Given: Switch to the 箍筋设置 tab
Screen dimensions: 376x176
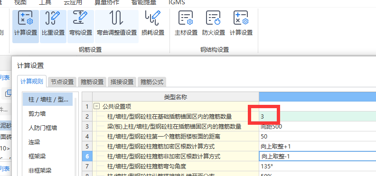Looking at the screenshot, I should point(92,82).
